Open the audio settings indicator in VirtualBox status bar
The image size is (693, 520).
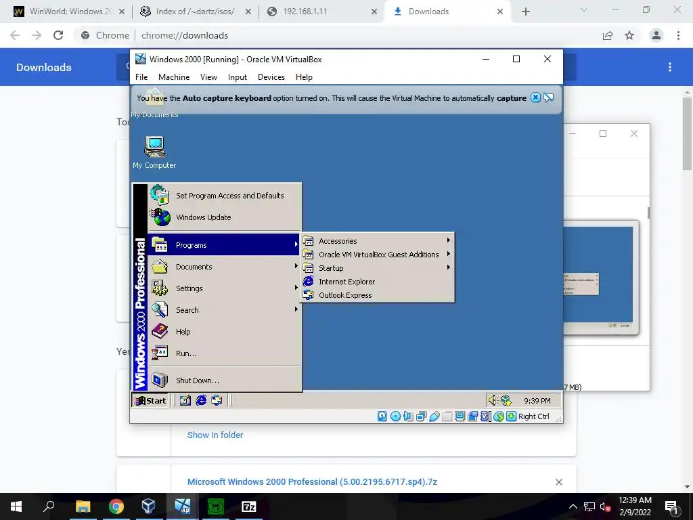408,416
